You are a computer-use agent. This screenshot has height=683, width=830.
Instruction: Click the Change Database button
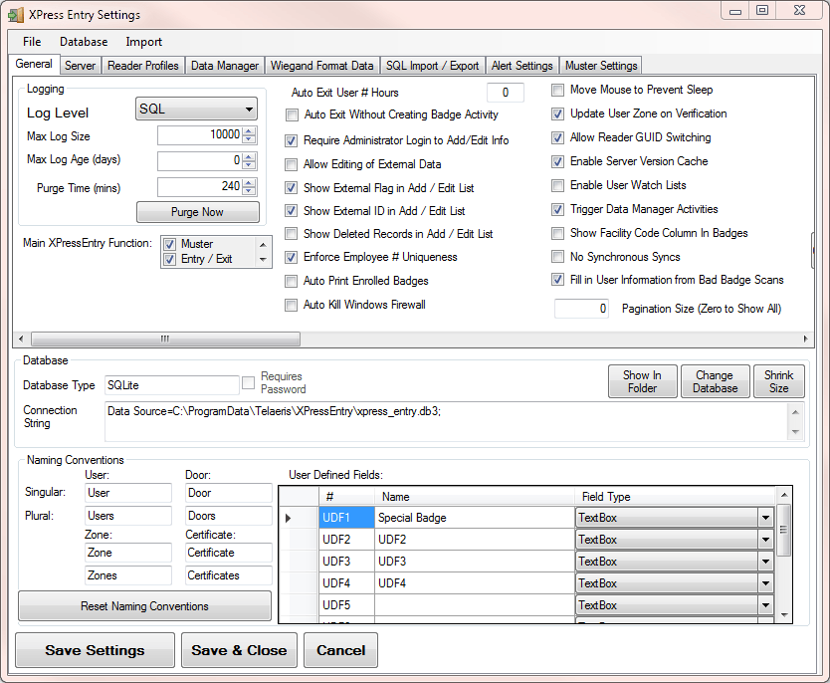tap(716, 381)
